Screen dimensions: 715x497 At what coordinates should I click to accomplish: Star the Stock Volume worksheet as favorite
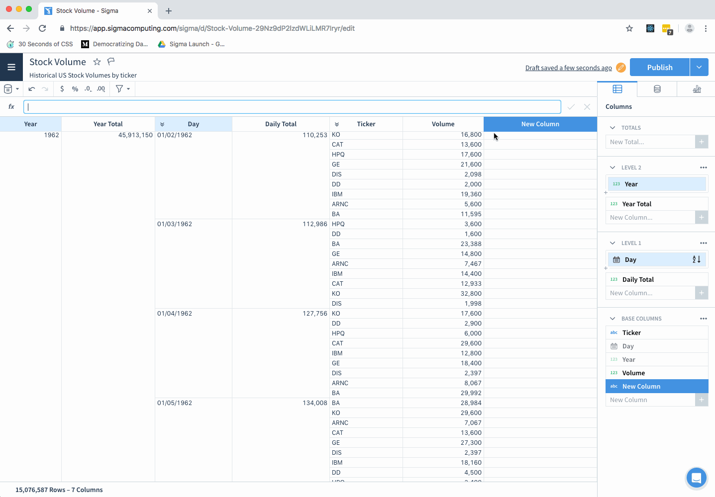tap(97, 62)
